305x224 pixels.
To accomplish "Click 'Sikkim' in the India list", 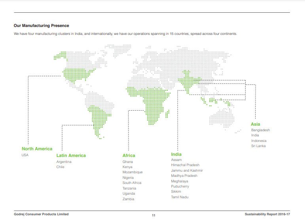I will [176, 191].
